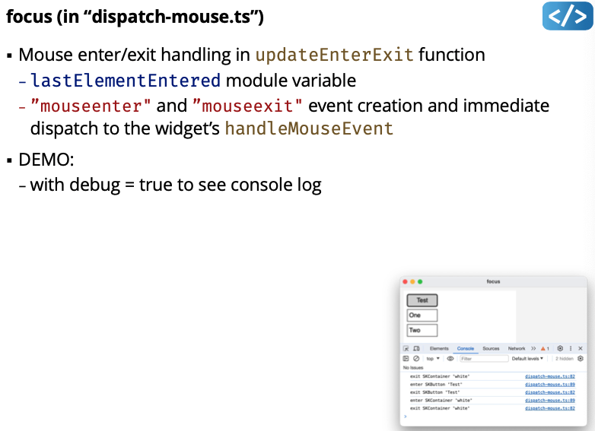595x431 pixels.
Task: Click the console Filter input field
Action: point(483,358)
